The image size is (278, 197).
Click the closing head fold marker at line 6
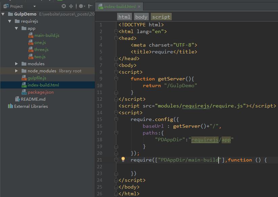pyautogui.click(x=116, y=58)
